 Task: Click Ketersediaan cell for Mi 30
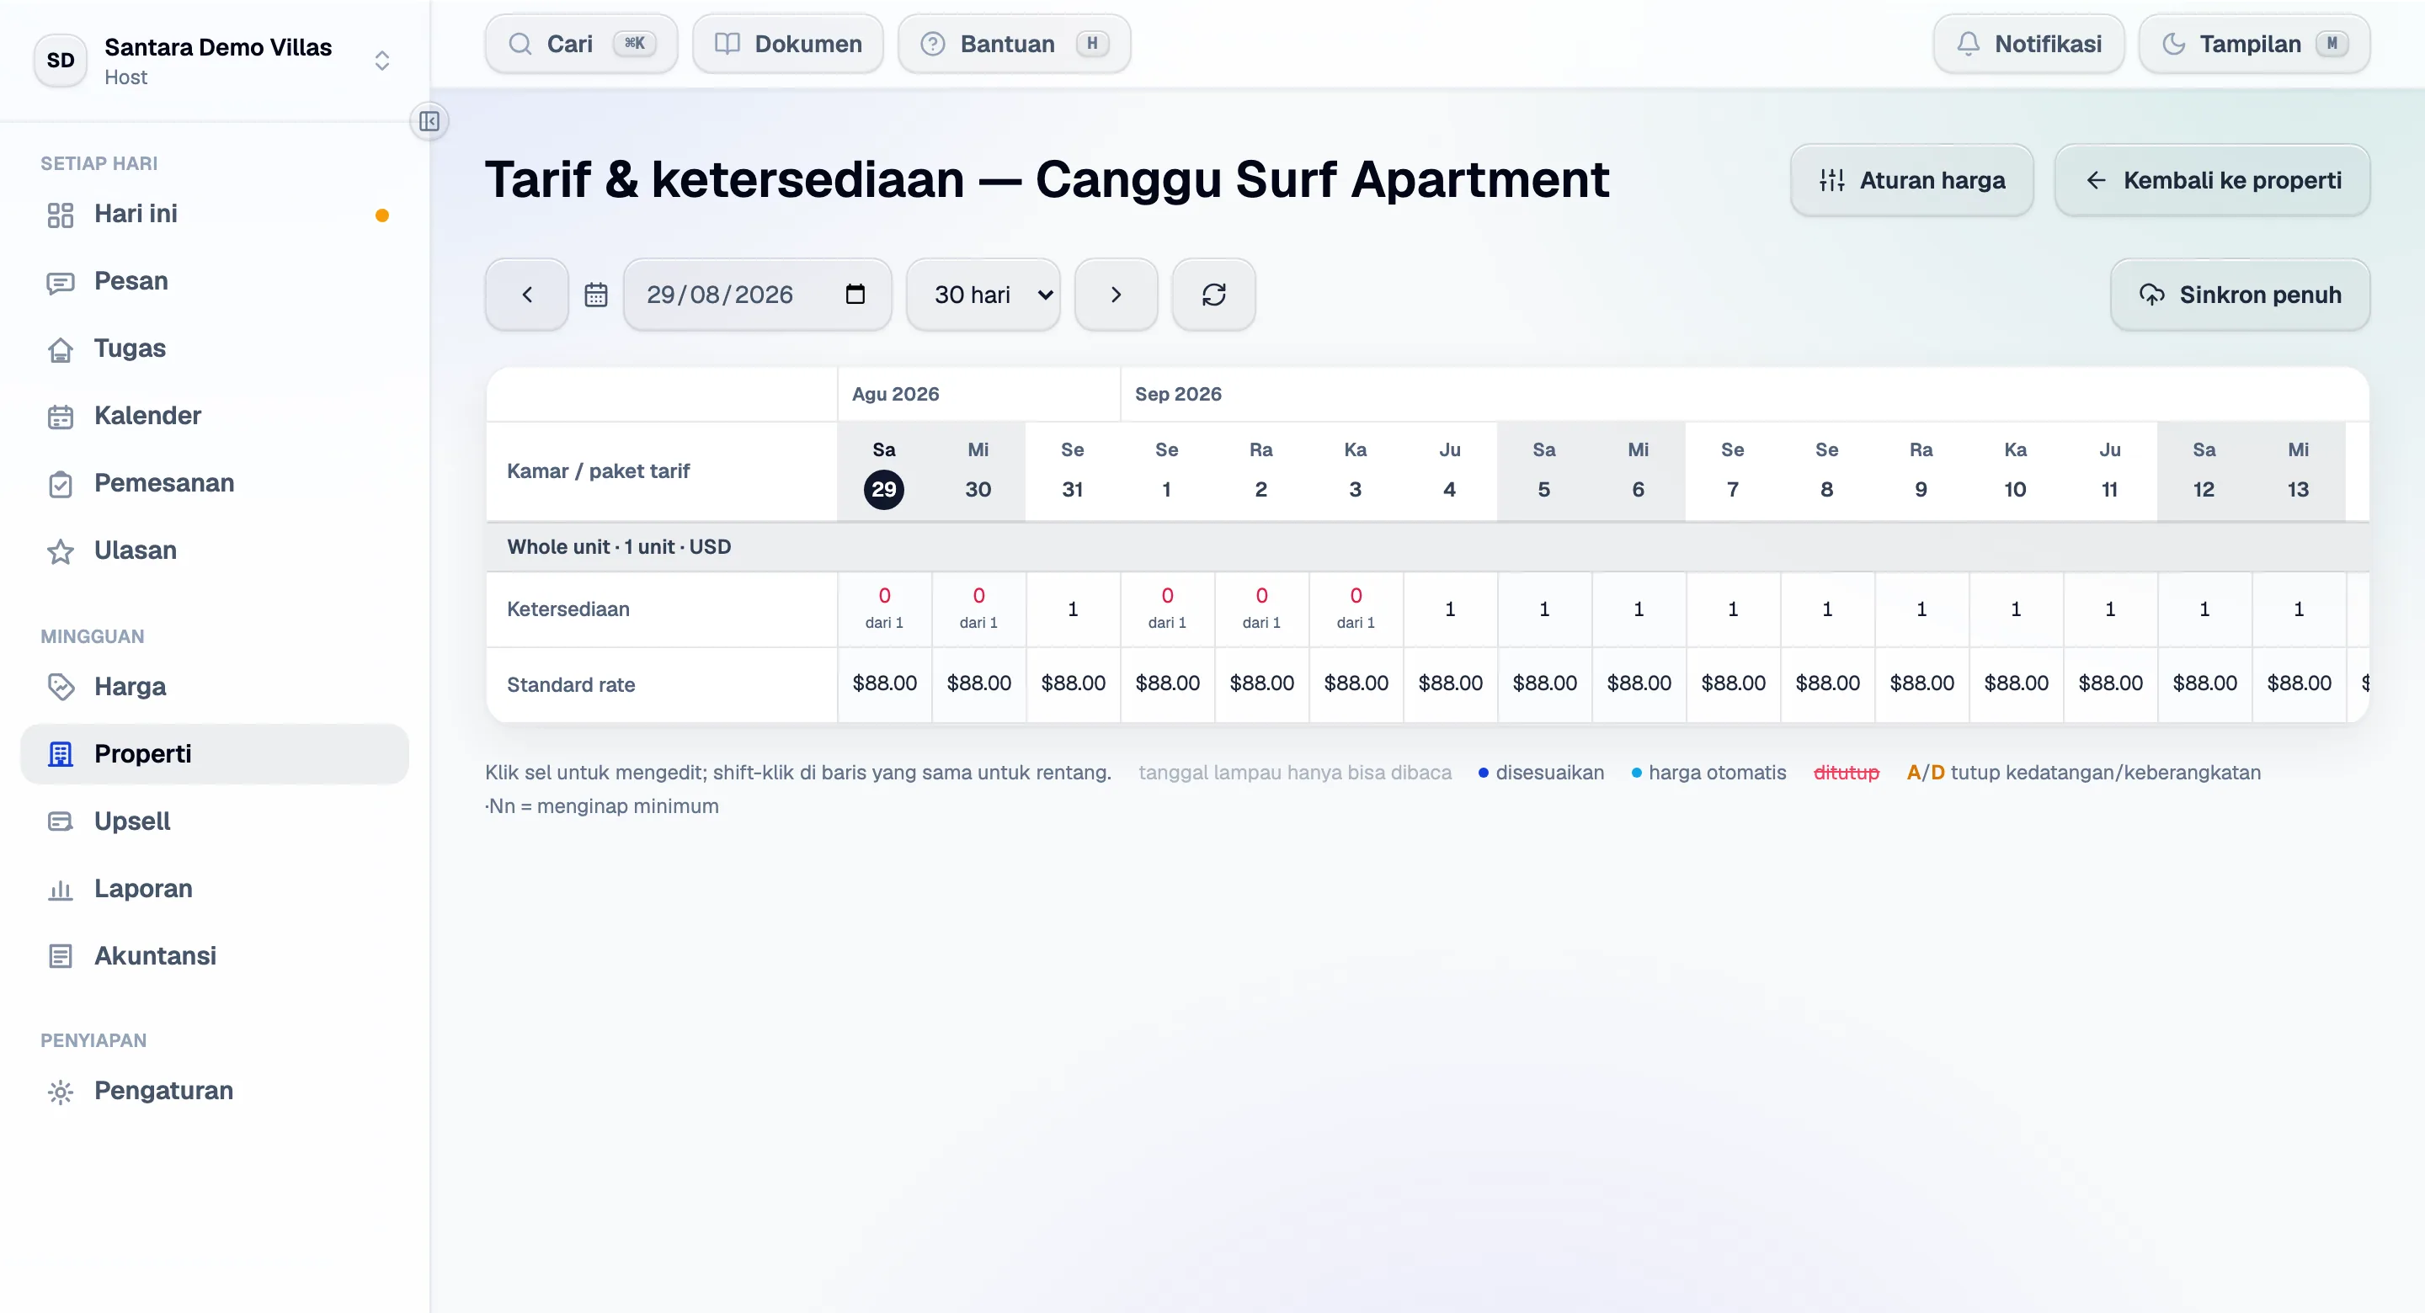(978, 609)
